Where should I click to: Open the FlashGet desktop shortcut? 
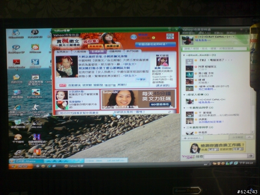37,154
